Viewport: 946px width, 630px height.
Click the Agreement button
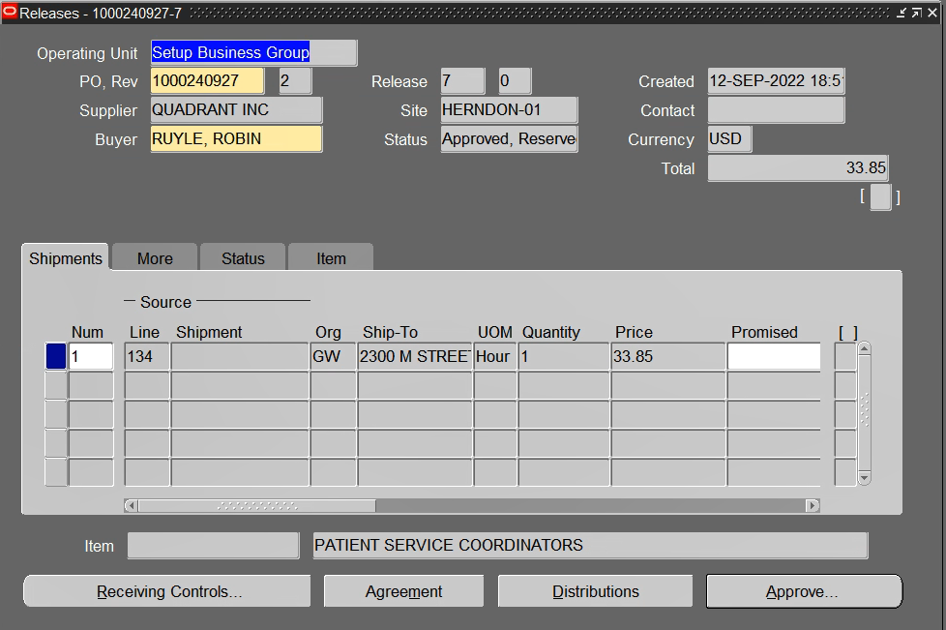pos(403,591)
